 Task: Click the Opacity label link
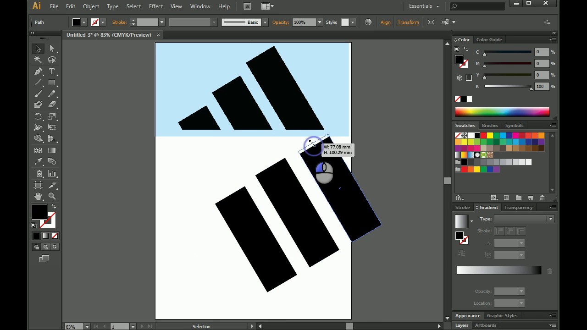tap(281, 22)
